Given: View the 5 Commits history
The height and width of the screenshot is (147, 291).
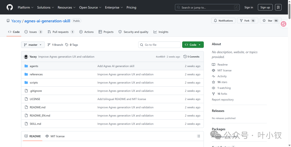Looking at the screenshot, I should click(191, 57).
